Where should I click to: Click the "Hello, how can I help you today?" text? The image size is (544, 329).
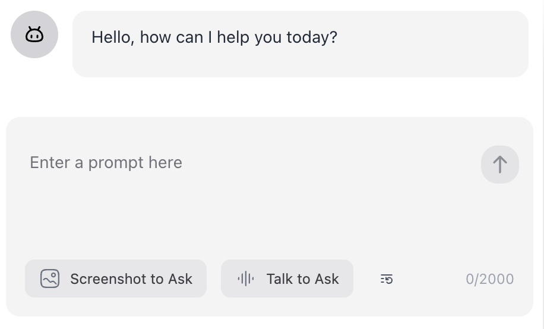coord(214,38)
